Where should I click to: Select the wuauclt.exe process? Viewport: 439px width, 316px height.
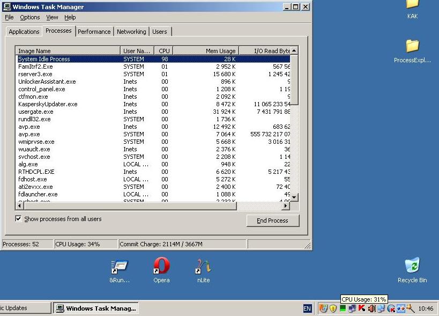(153, 149)
